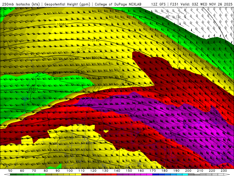Click the darkest green swatch under 50

pyautogui.click(x=13, y=175)
